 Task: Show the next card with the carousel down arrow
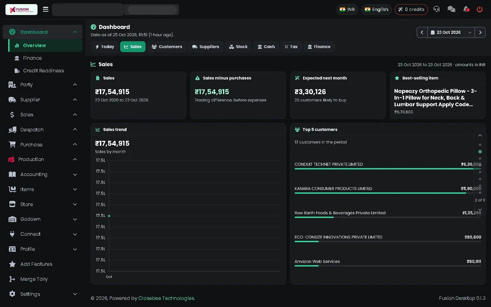480,209
